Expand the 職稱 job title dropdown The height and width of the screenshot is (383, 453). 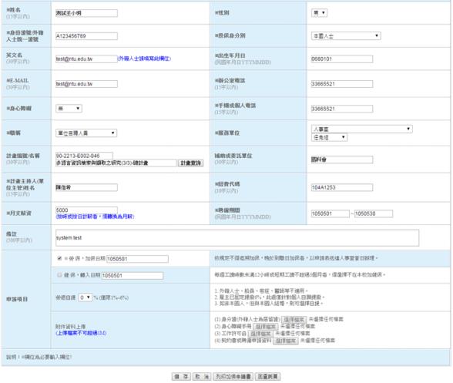tap(86, 133)
